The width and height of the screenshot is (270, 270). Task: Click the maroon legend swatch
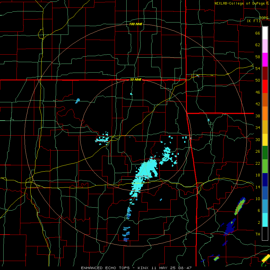(265, 73)
